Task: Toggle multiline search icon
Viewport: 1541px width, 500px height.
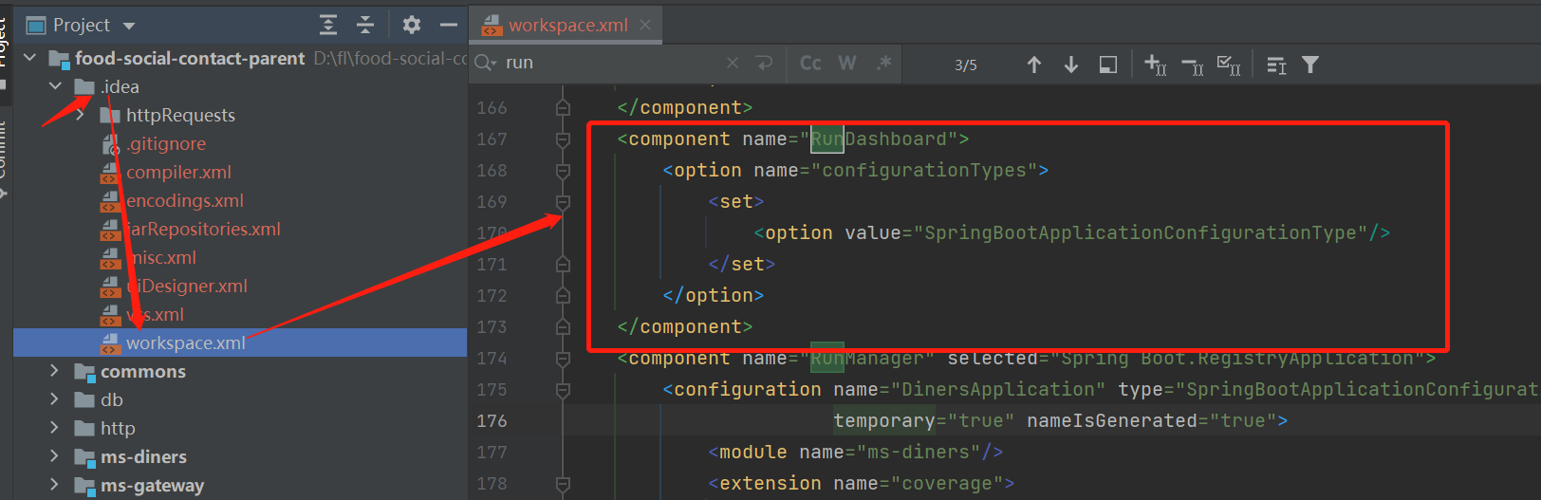Action: (1276, 65)
